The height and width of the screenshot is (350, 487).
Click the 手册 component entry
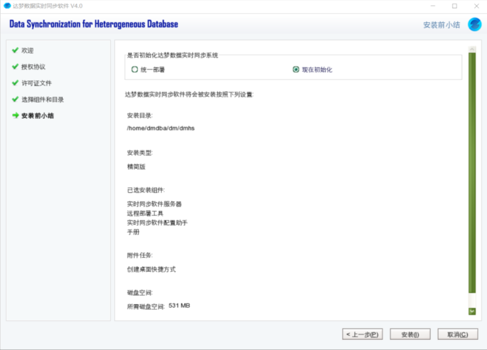pos(133,232)
